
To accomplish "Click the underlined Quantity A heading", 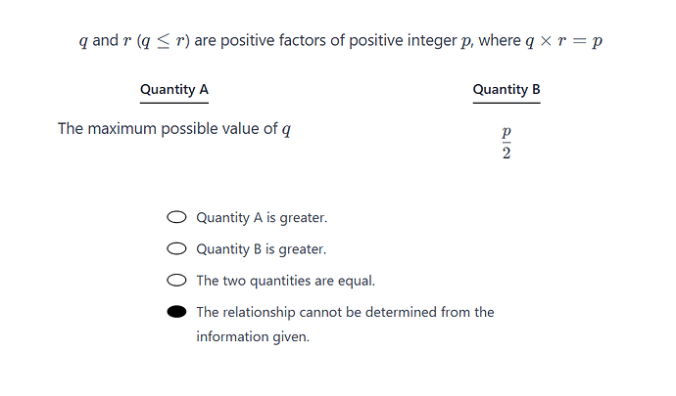I will tap(174, 90).
